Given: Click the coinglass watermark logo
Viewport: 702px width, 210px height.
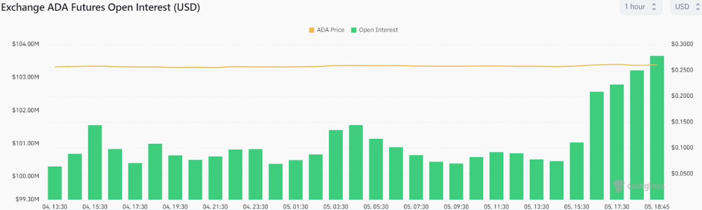Looking at the screenshot, I should point(638,186).
